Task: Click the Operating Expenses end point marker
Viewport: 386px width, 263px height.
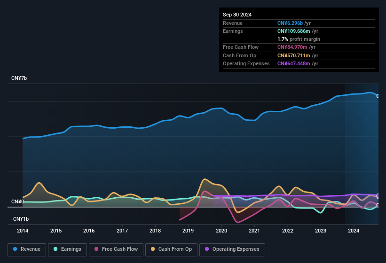Action: [378, 195]
